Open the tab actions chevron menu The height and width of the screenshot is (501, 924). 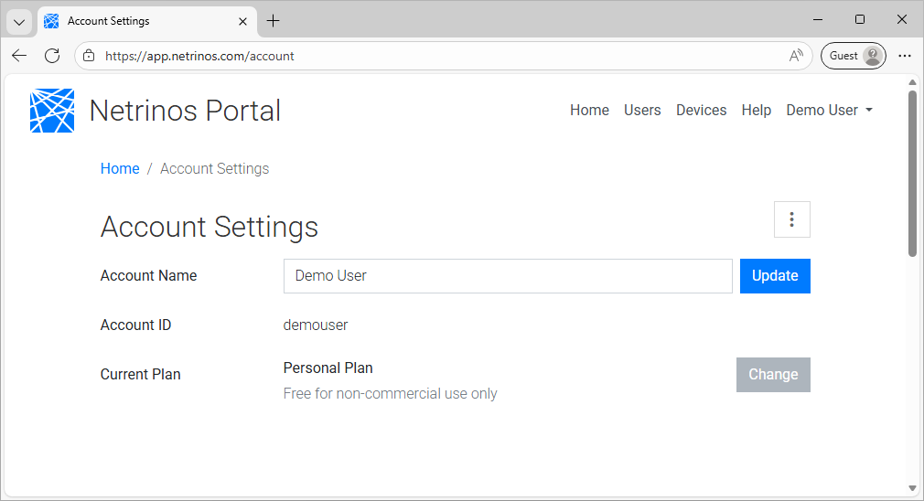[19, 22]
